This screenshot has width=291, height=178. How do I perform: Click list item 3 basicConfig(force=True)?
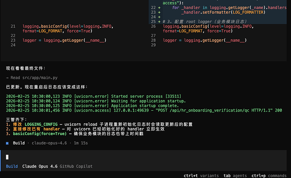click(75, 134)
